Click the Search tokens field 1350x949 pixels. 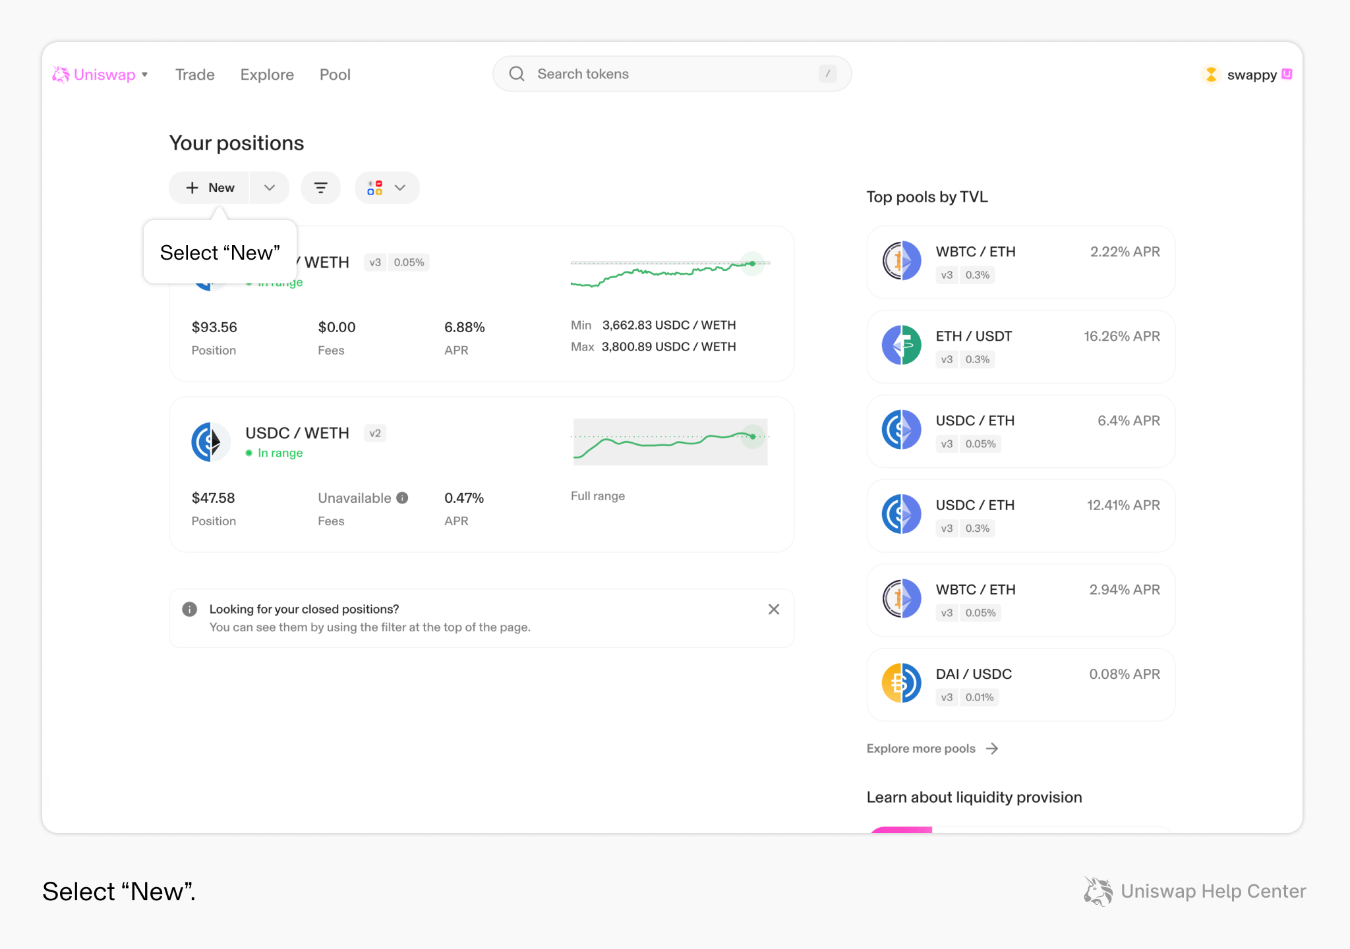pos(672,74)
